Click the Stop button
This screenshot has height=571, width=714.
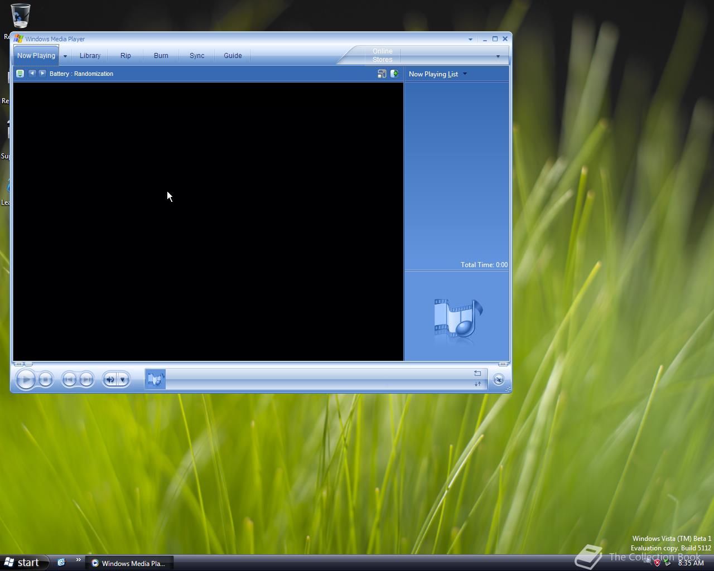coord(46,380)
